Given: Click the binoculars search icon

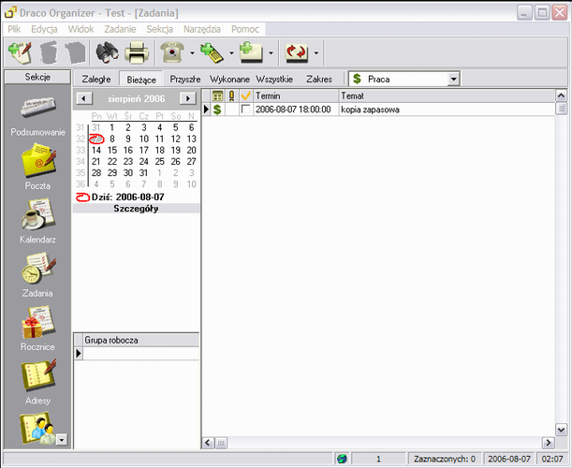Looking at the screenshot, I should click(107, 53).
